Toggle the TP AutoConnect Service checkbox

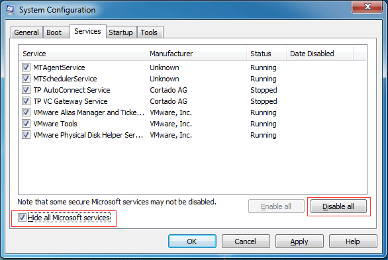pos(26,90)
